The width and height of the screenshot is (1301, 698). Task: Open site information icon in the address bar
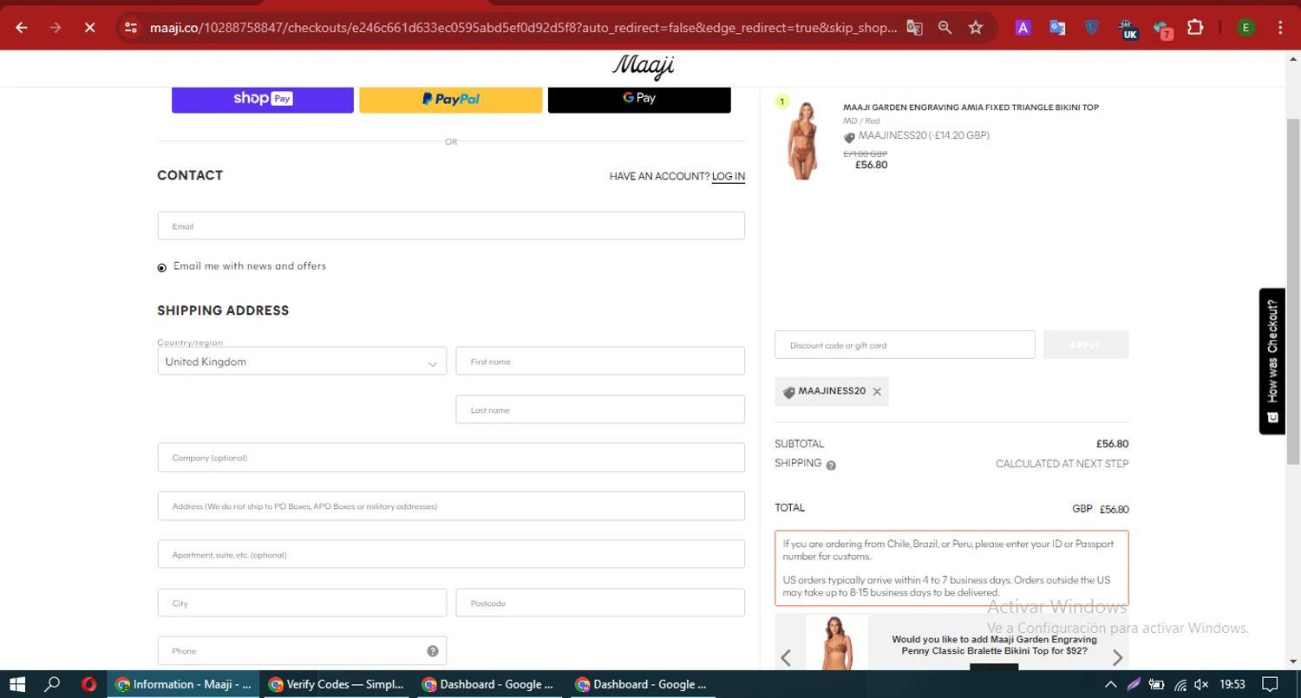(x=131, y=28)
